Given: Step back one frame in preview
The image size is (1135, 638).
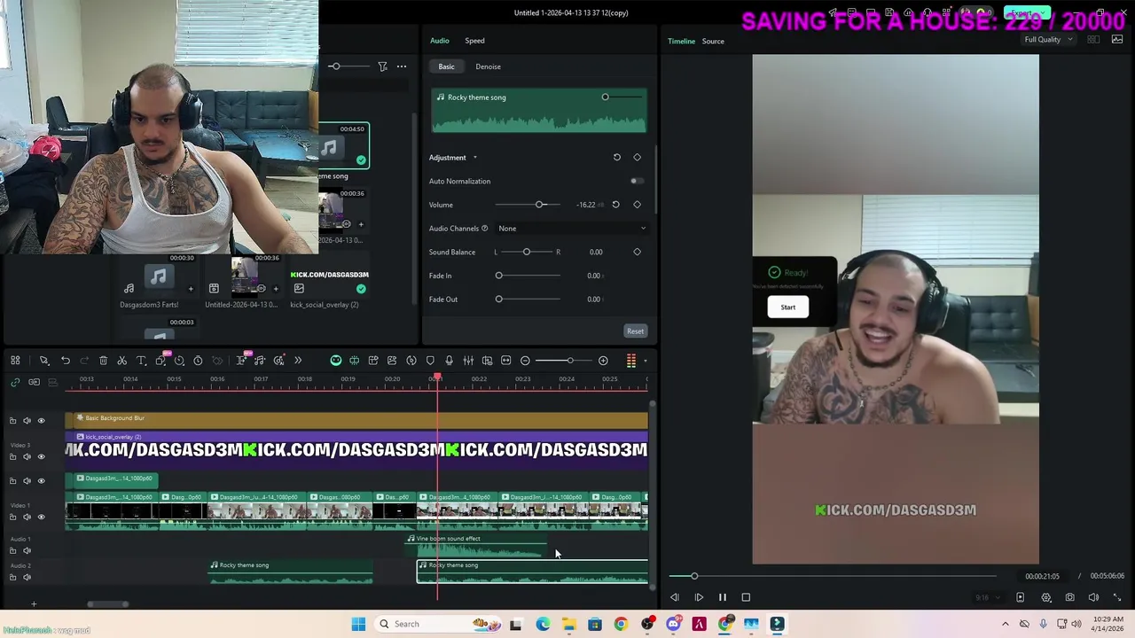Looking at the screenshot, I should click(675, 598).
